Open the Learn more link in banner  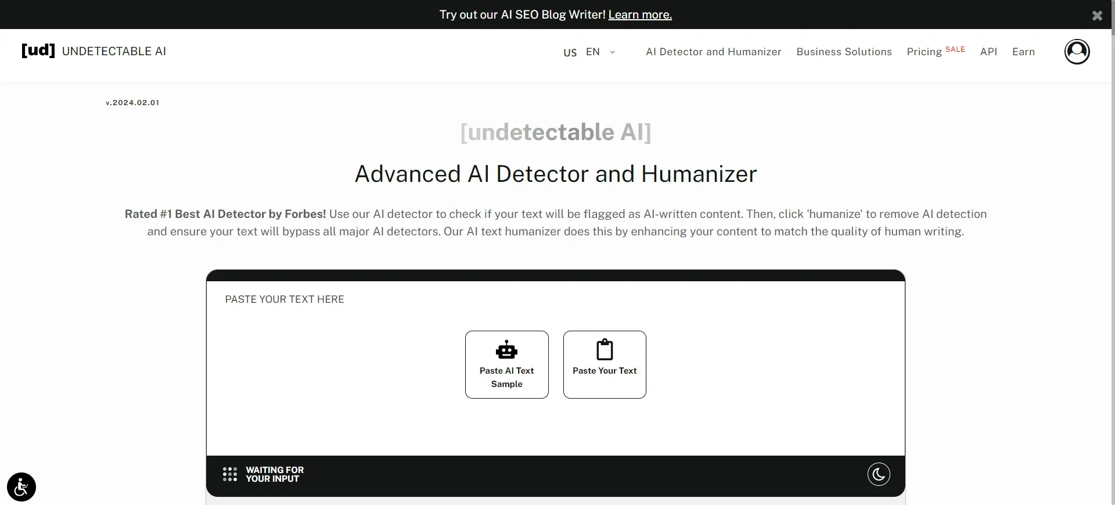pyautogui.click(x=640, y=15)
